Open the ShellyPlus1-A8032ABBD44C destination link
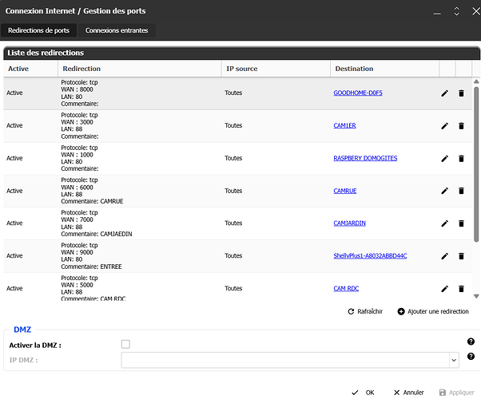The image size is (481, 399). pos(370,256)
